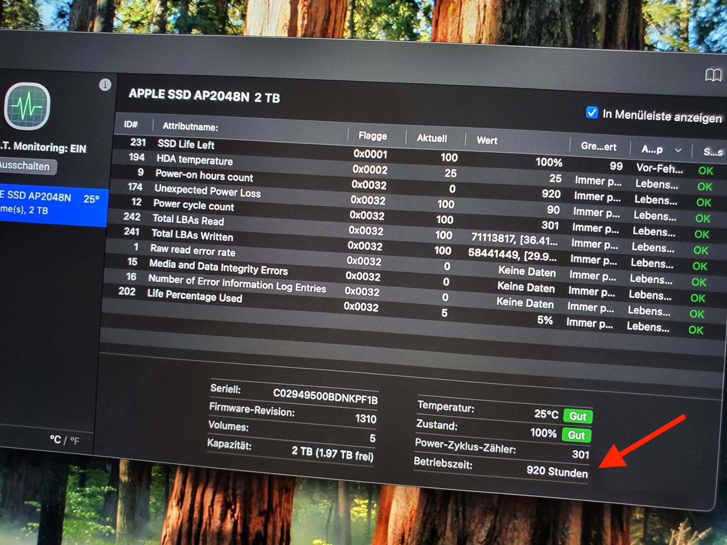Image resolution: width=727 pixels, height=545 pixels.
Task: Sort by Attributname column header
Action: pos(190,127)
